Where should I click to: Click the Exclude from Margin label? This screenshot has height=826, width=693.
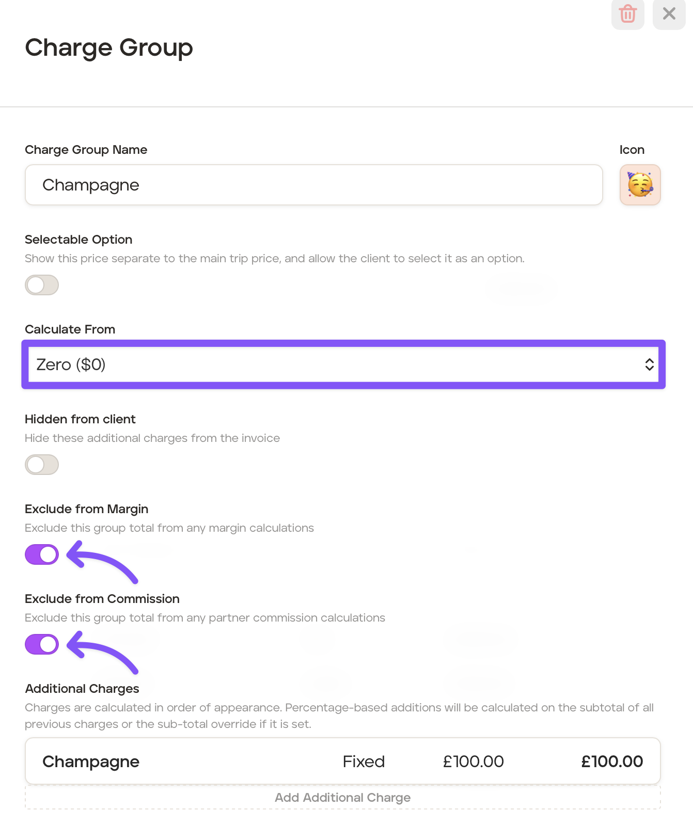(86, 509)
